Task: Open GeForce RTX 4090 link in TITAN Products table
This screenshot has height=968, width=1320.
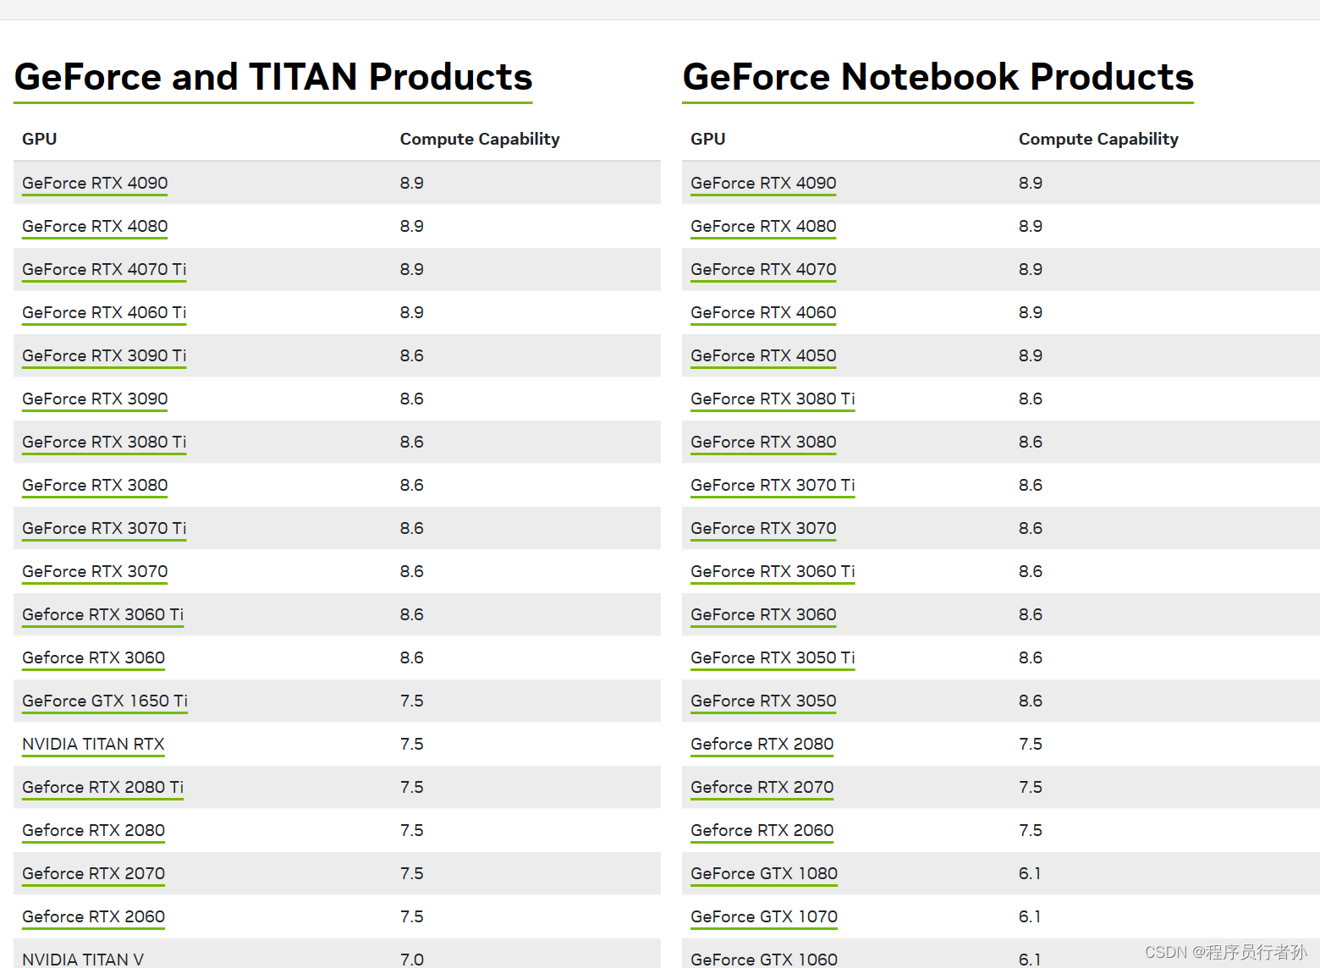Action: tap(95, 183)
